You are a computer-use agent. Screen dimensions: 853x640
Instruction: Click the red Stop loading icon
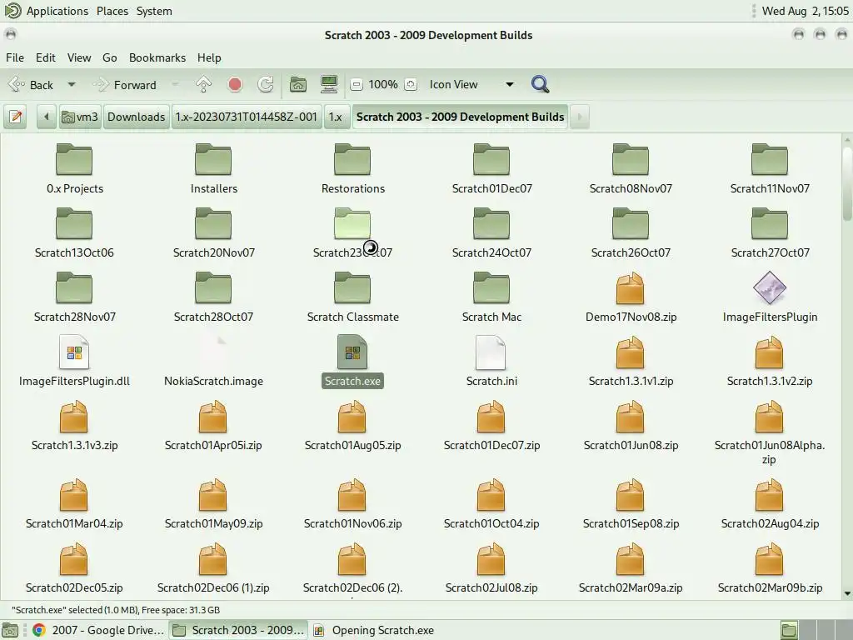click(235, 84)
